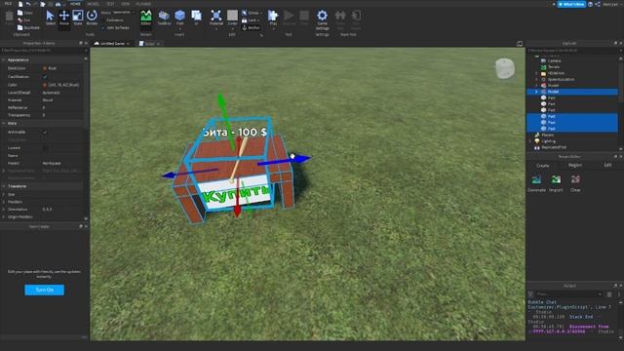The image size is (624, 351).
Task: Choose the Scale tool
Action: pyautogui.click(x=78, y=18)
